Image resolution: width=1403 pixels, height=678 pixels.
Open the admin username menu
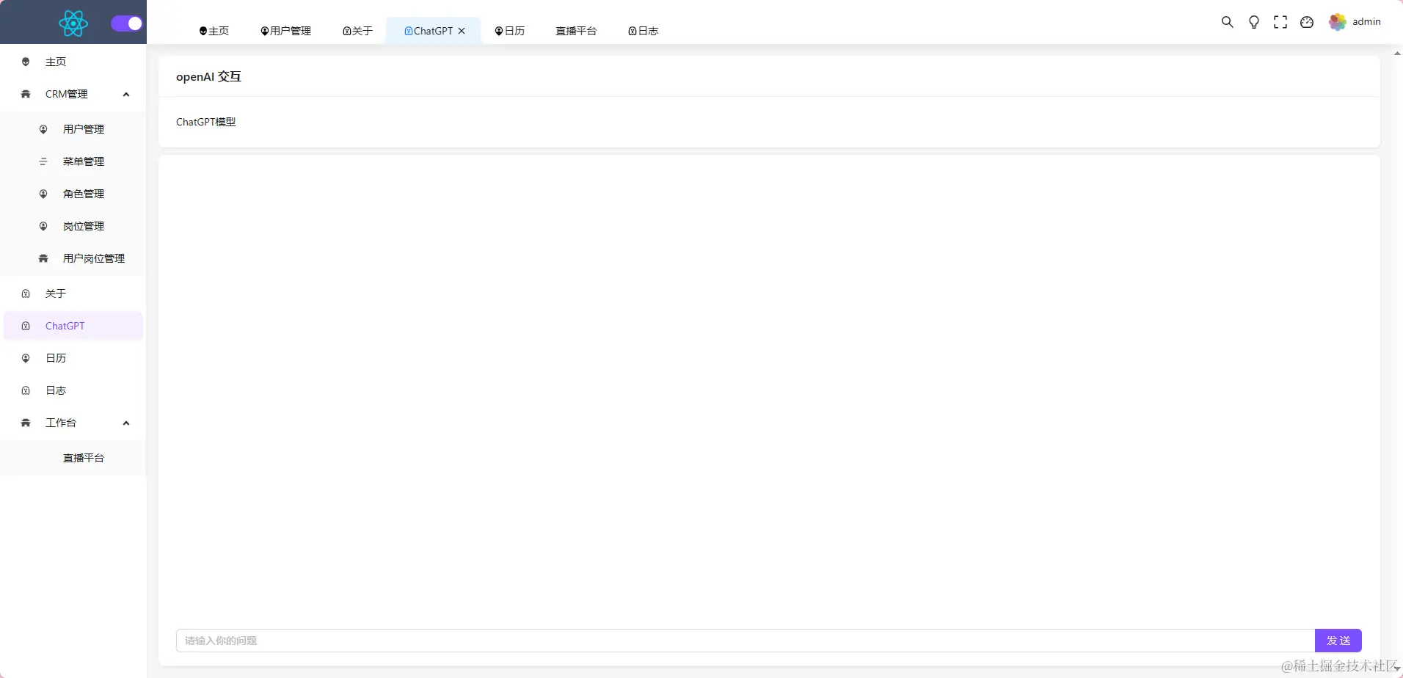1366,22
